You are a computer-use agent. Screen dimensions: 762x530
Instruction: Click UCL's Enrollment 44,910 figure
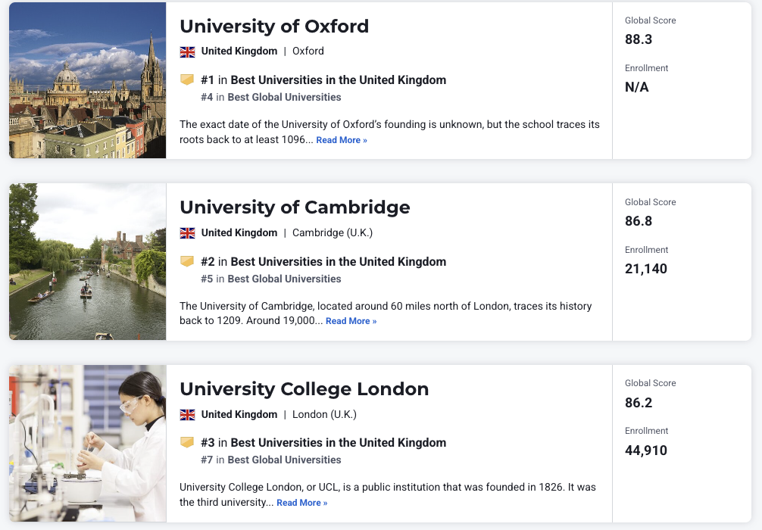click(x=646, y=450)
